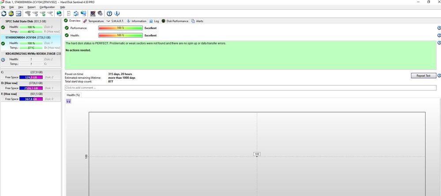
Task: Switch to the Overview tab
Action: point(73,21)
